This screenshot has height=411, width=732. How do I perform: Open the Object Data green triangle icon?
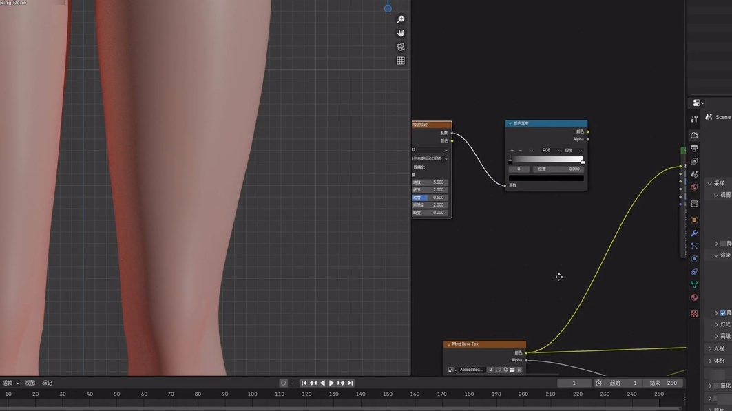click(694, 284)
